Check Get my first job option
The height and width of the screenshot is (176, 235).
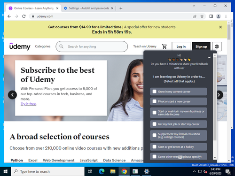[x=155, y=124]
